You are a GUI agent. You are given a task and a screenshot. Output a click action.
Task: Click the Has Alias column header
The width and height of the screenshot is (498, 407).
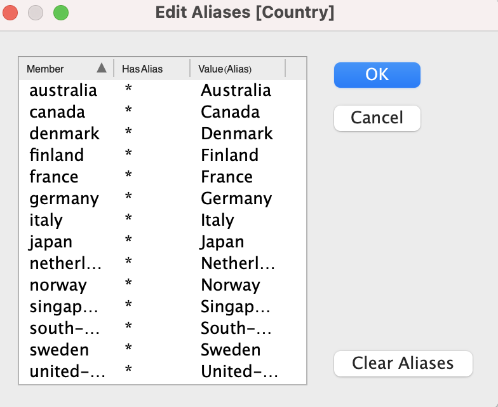143,69
